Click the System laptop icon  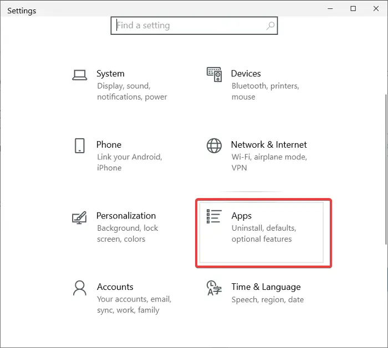[79, 75]
